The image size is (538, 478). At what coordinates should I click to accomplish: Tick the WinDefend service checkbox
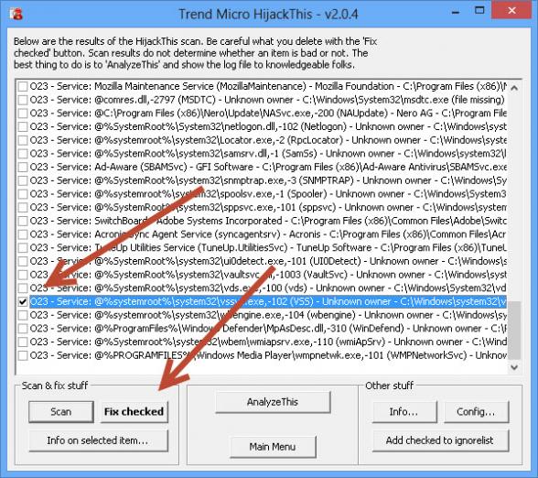(23, 328)
